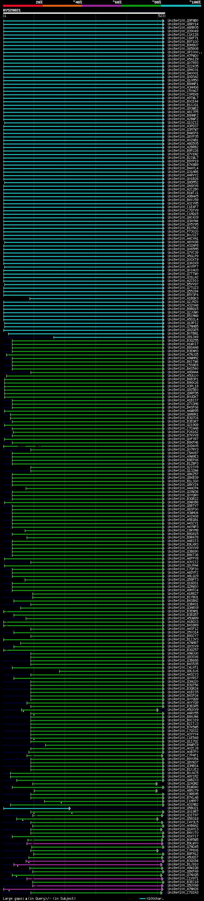The width and height of the screenshot is (204, 901).
Task: Select hit label UniRef100_A7NH26
Action: [183, 889]
